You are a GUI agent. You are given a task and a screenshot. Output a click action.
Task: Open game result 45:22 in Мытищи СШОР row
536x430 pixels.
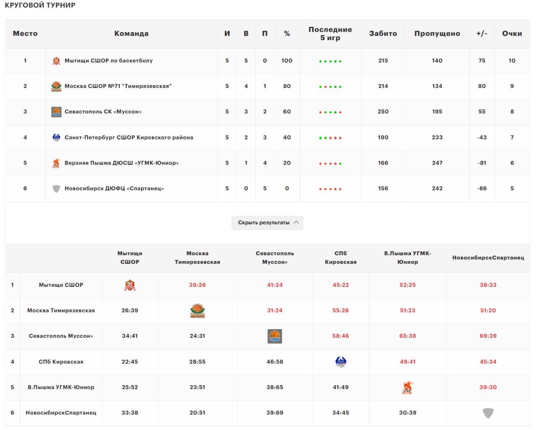[x=340, y=285]
